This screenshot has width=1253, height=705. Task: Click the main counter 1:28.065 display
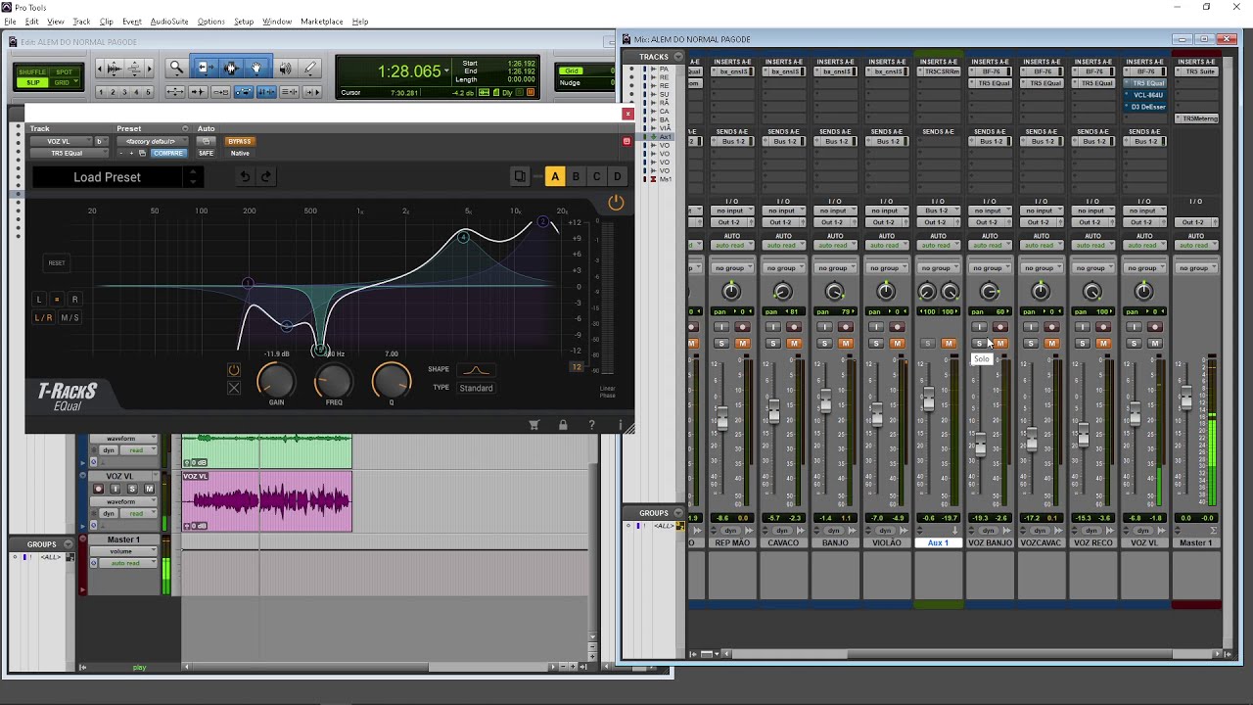[x=409, y=71]
